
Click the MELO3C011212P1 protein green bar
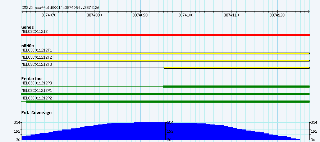[x=165, y=94]
